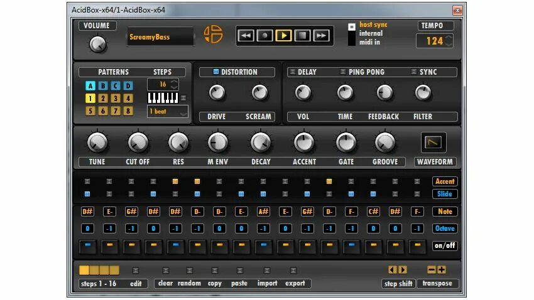534x300 pixels.
Task: Adjust the tempo 124 stepper arrows
Action: click(x=449, y=41)
